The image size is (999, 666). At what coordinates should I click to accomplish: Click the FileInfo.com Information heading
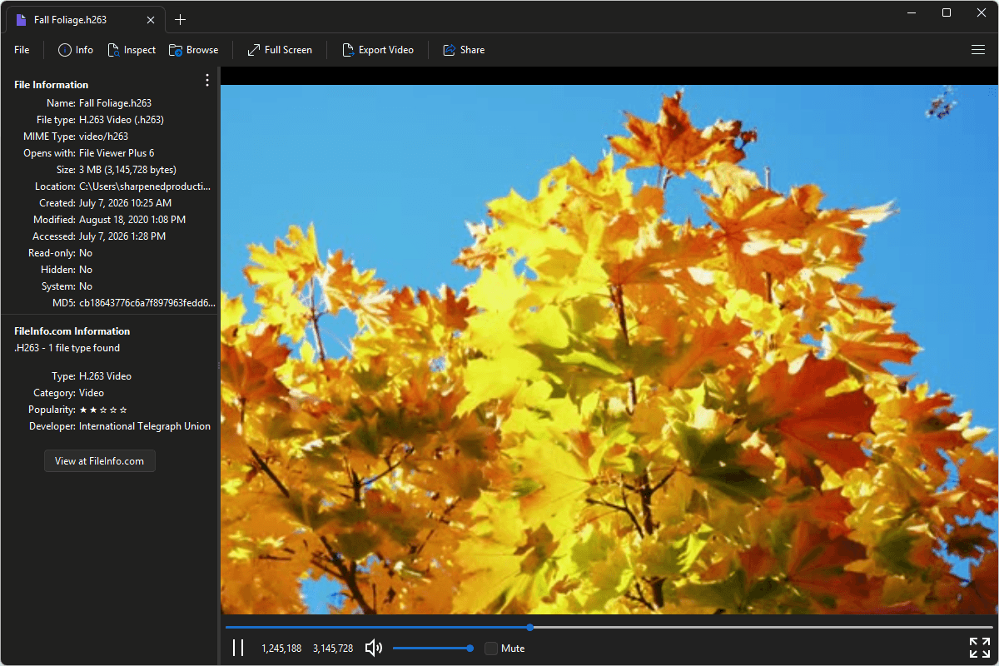(x=72, y=331)
